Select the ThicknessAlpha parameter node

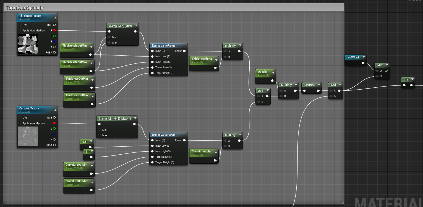(204, 60)
